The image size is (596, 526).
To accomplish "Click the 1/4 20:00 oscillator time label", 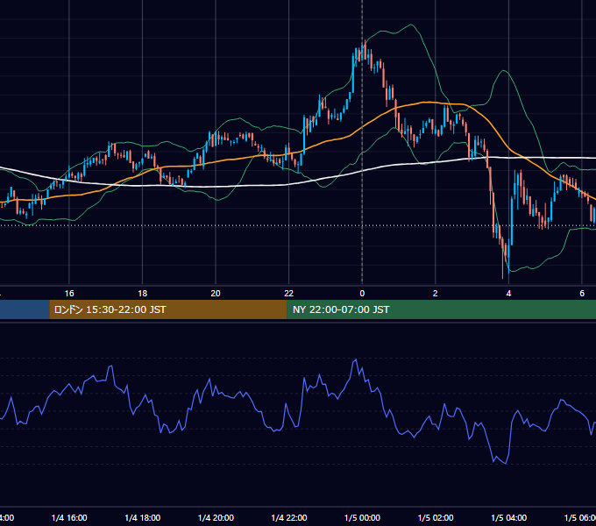I will click(216, 517).
